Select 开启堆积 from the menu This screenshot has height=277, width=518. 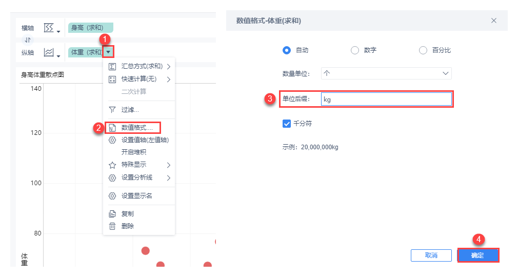pyautogui.click(x=133, y=152)
